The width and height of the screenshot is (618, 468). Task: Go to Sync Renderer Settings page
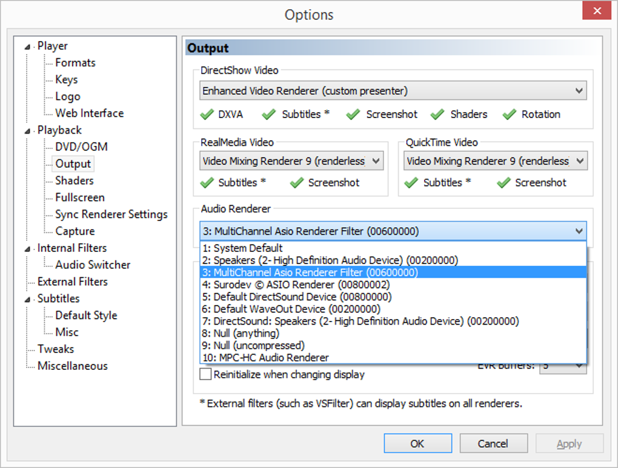pyautogui.click(x=111, y=214)
